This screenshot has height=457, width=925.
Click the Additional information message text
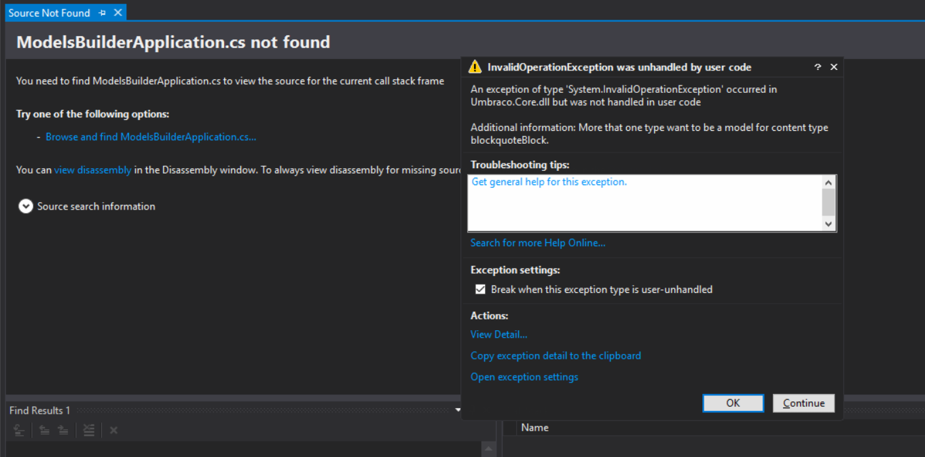coord(649,134)
